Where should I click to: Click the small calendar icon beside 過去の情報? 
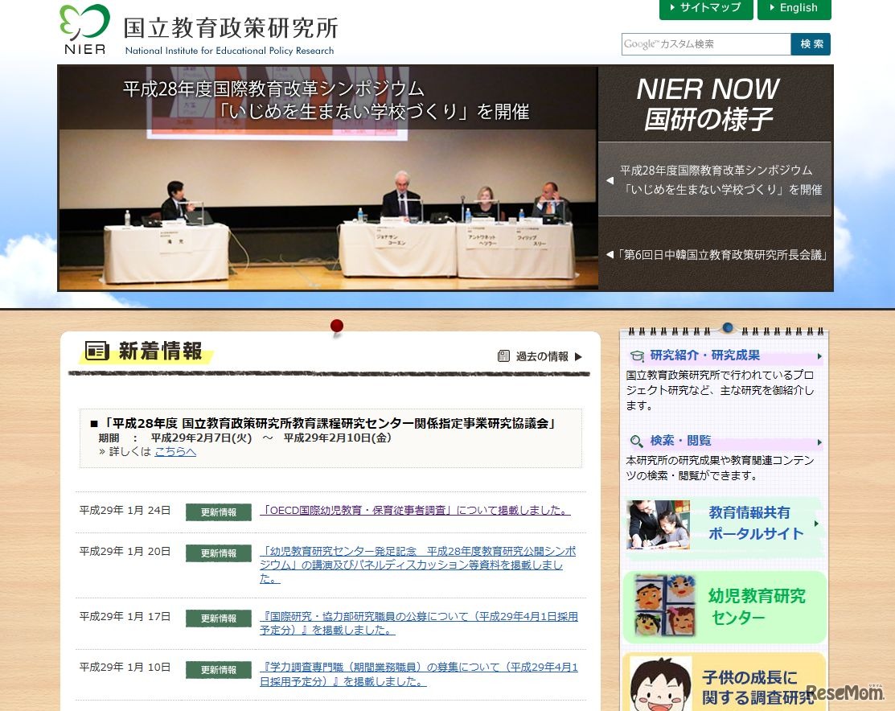[505, 356]
